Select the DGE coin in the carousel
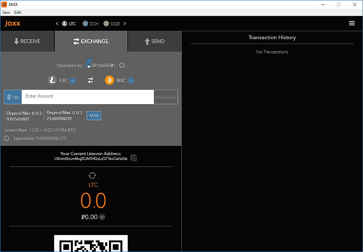363x252 pixels. click(112, 24)
